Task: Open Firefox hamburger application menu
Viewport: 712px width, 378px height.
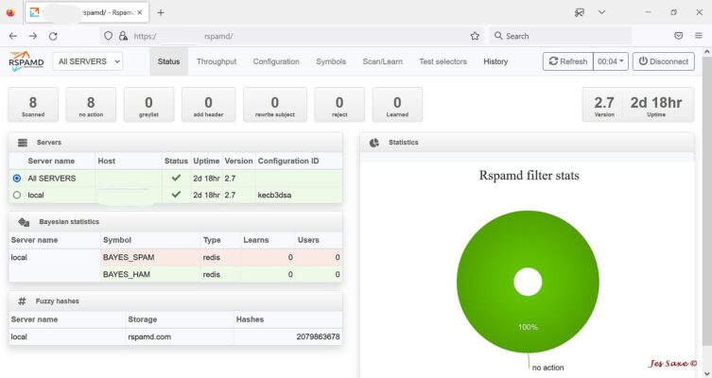Action: (x=699, y=36)
